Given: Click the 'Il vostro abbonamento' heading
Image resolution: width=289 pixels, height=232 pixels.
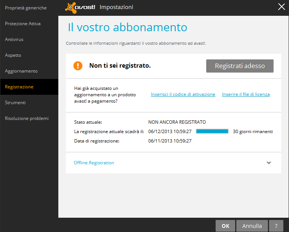Looking at the screenshot, I should (x=128, y=27).
